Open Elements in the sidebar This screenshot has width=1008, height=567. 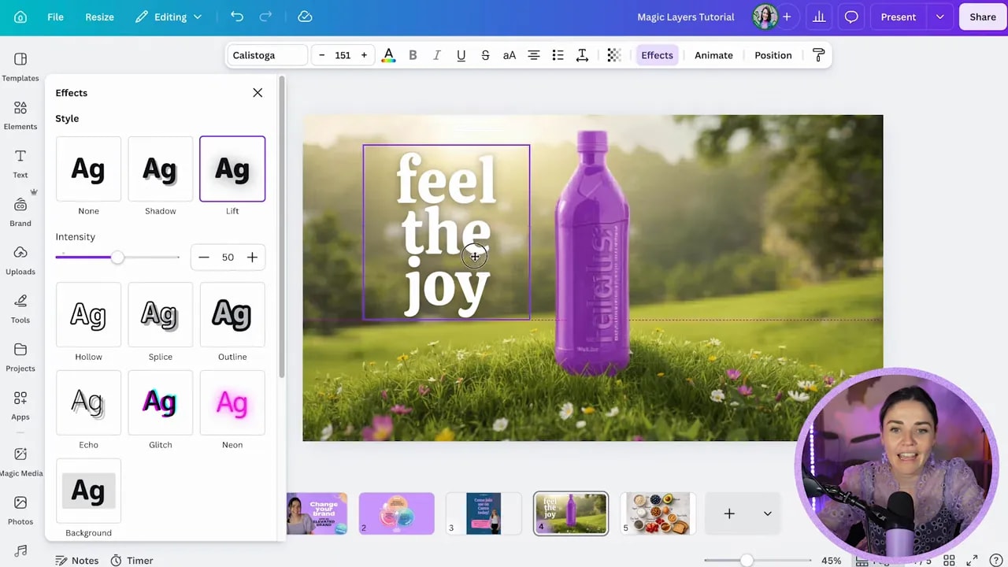point(20,115)
